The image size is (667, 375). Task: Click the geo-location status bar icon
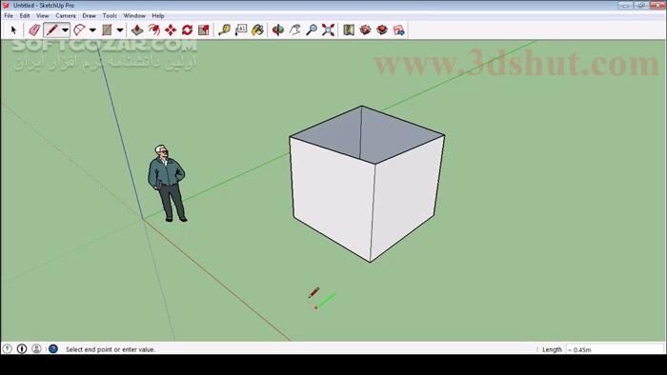point(8,348)
